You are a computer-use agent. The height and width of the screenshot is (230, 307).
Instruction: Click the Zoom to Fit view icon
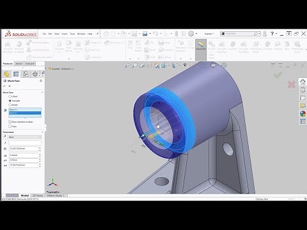point(127,65)
